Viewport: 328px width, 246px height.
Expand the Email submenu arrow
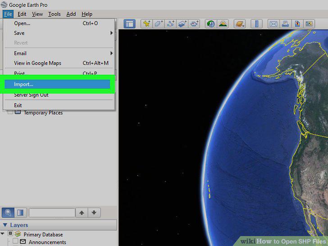(111, 53)
